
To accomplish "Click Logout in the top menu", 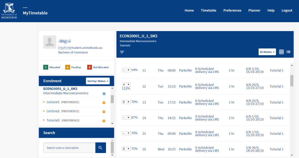I will pos(287,10).
